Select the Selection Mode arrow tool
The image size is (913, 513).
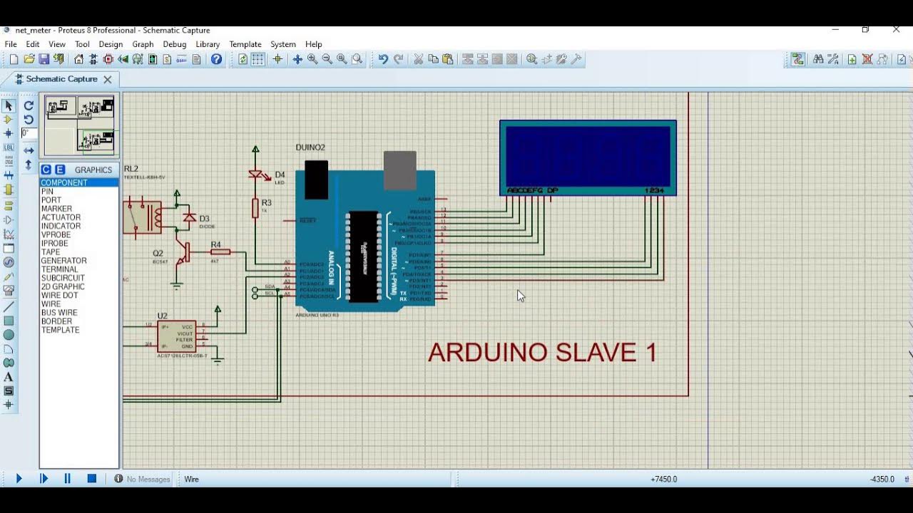click(x=9, y=105)
